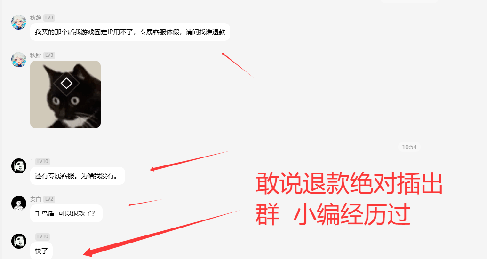Open the black cat image thumbnail
The image size is (487, 259).
[65, 94]
